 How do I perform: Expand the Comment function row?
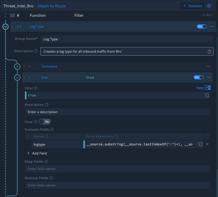pyautogui.click(x=17, y=67)
